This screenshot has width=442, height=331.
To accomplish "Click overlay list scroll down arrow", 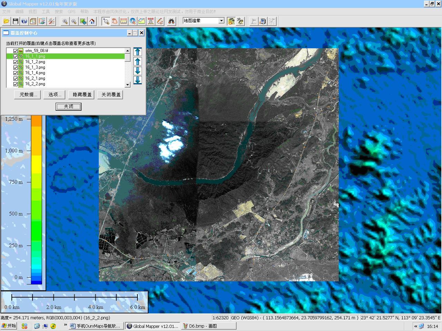I will click(x=127, y=84).
